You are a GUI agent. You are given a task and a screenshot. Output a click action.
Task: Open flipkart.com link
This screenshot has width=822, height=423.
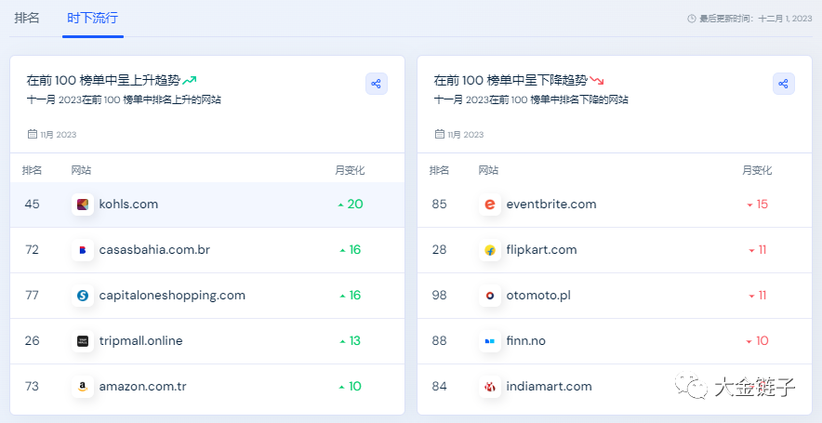click(x=541, y=249)
